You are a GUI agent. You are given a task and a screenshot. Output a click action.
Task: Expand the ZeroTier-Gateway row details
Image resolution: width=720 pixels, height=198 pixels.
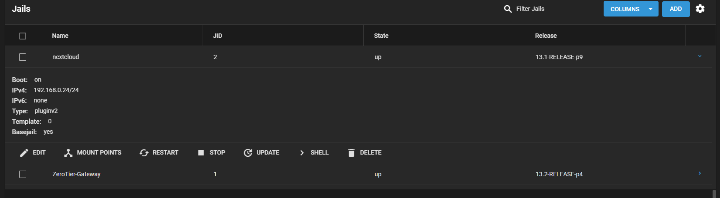(x=700, y=174)
